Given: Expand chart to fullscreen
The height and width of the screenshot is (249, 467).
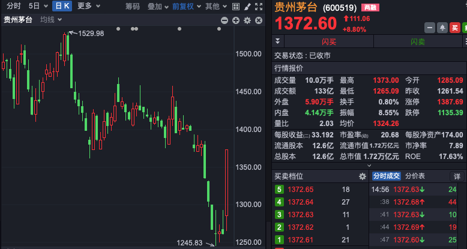Looking at the screenshot, I should (259, 7).
